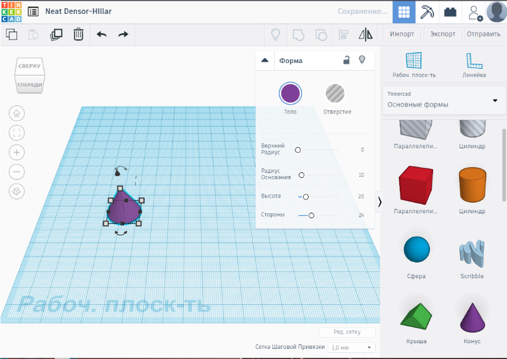Zoom out with the minus icon
This screenshot has width=507, height=359.
tap(17, 172)
